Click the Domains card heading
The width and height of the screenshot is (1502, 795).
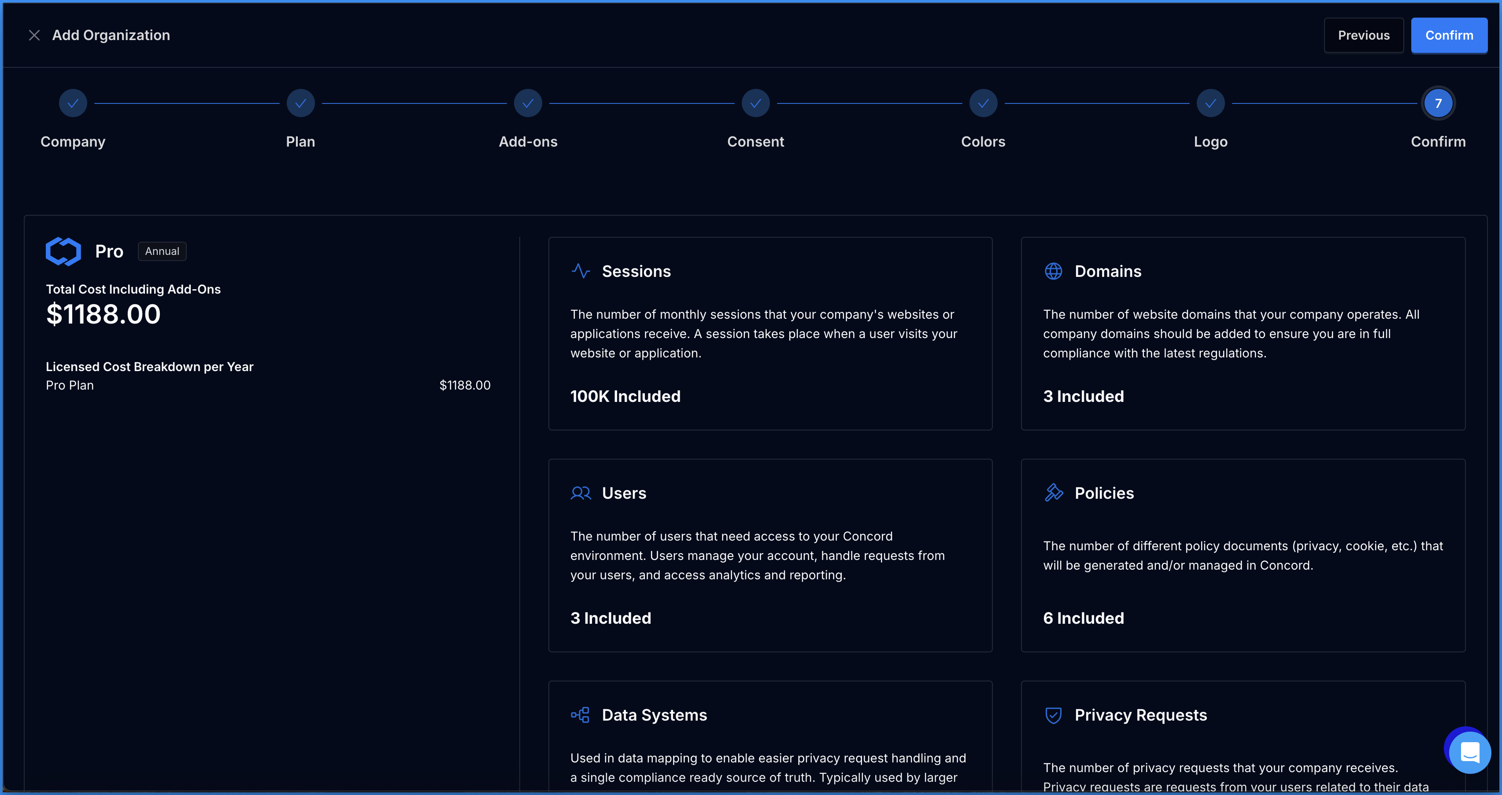click(1108, 271)
